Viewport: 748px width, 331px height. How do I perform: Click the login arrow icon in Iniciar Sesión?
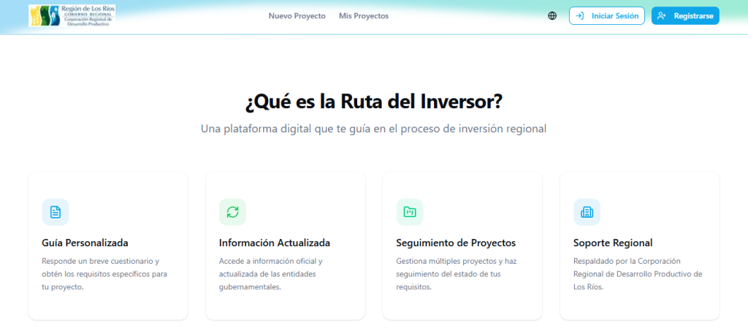pos(580,15)
